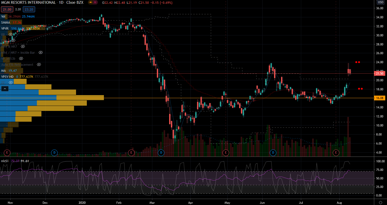Screen dimensions: 387x205
Task: Click the sun session indicator icon
Action: point(90,3)
